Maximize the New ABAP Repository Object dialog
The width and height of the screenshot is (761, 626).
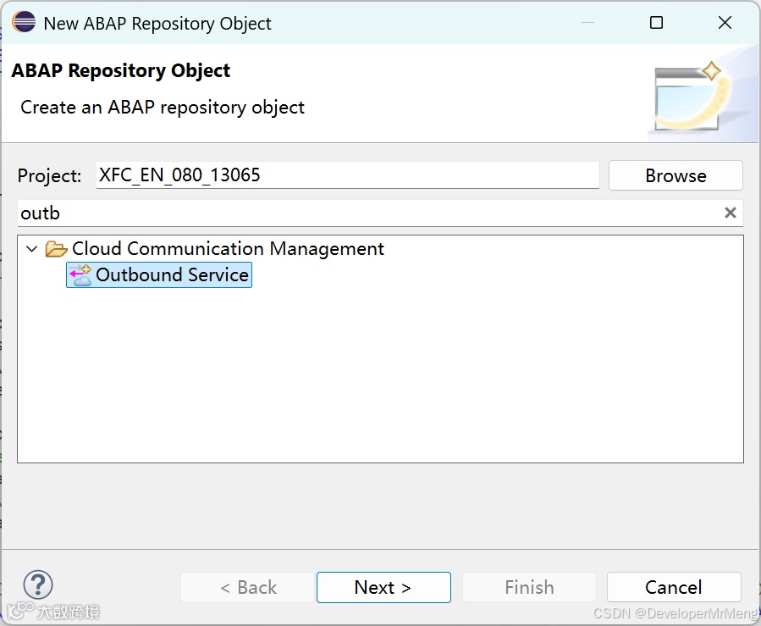(x=656, y=23)
